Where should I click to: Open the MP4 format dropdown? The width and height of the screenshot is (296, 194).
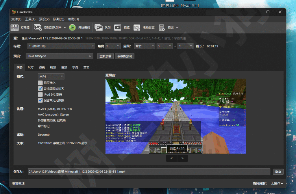pos(51,77)
